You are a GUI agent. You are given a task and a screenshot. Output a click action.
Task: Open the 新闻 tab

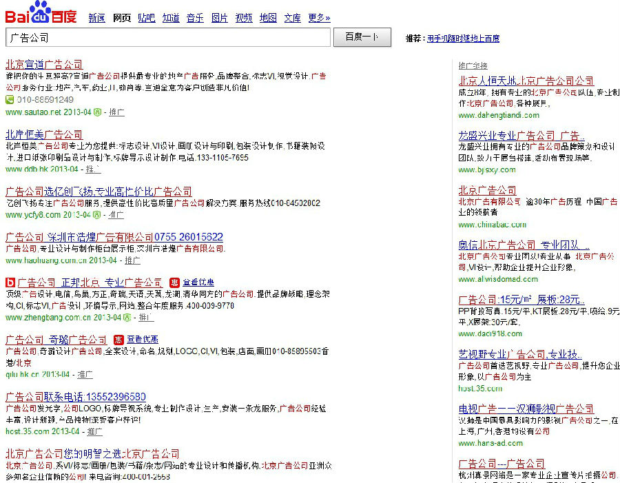(97, 18)
